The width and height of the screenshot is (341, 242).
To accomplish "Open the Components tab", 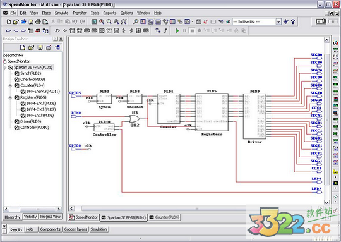I will click(x=51, y=229).
